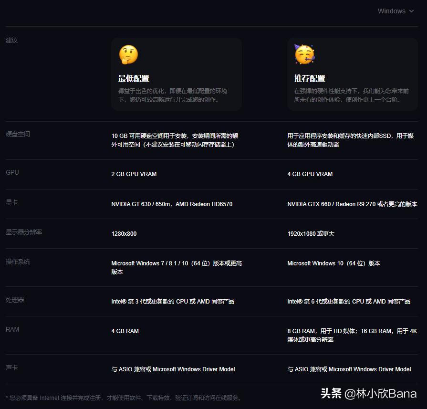Click the party face emoji icon
This screenshot has width=427, height=409.
[x=304, y=54]
